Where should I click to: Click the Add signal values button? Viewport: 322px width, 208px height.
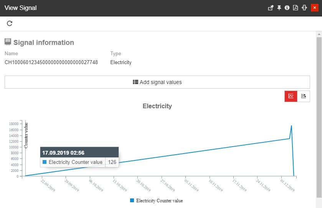[x=157, y=82]
